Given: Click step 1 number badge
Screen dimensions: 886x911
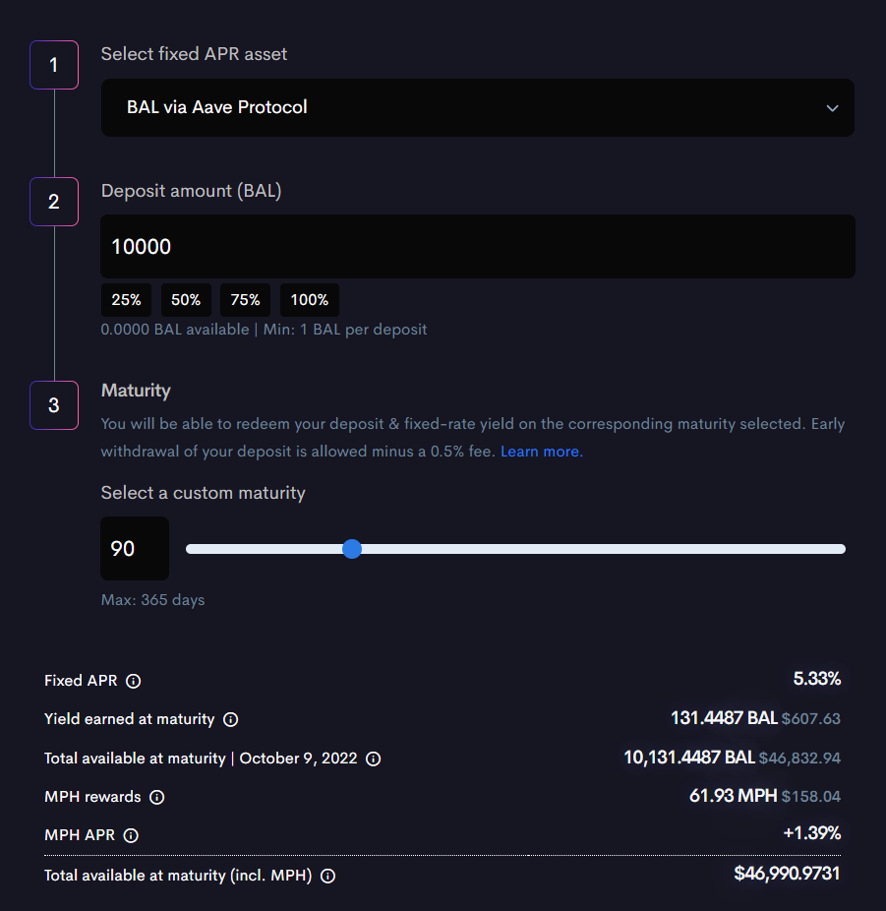Looking at the screenshot, I should pyautogui.click(x=54, y=66).
